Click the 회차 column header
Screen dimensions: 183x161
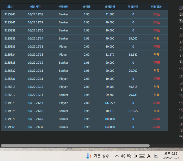10,7
